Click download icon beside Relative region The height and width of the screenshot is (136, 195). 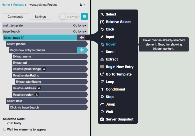pos(37,94)
